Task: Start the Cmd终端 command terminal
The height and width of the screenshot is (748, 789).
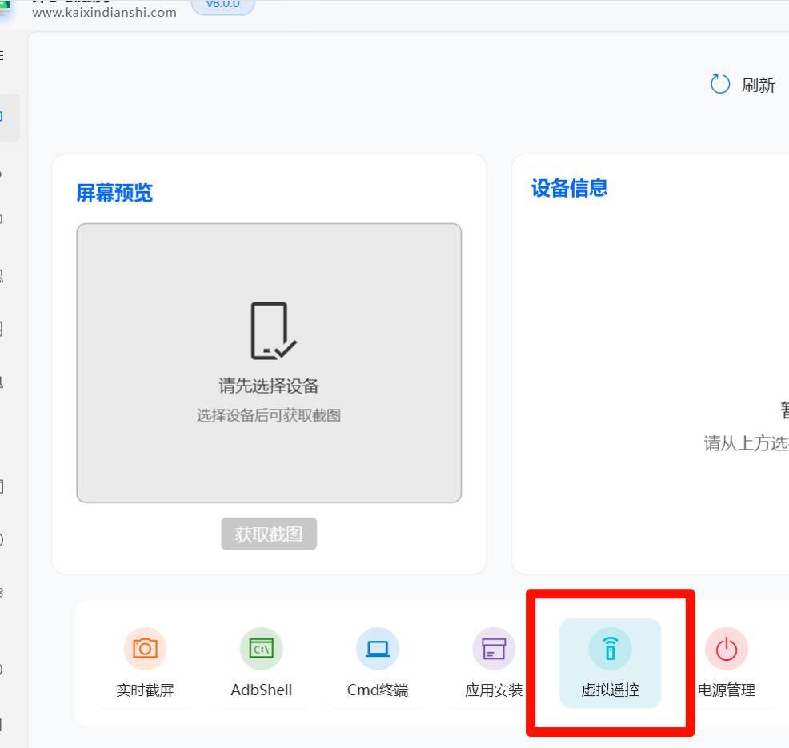Action: click(x=377, y=664)
